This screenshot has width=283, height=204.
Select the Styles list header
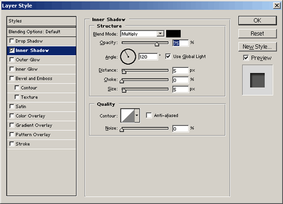(x=42, y=21)
